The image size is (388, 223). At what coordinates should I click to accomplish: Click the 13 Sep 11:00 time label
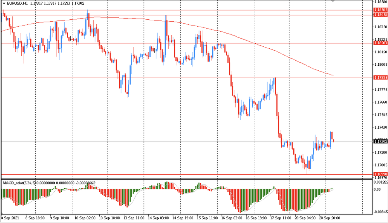134,218
